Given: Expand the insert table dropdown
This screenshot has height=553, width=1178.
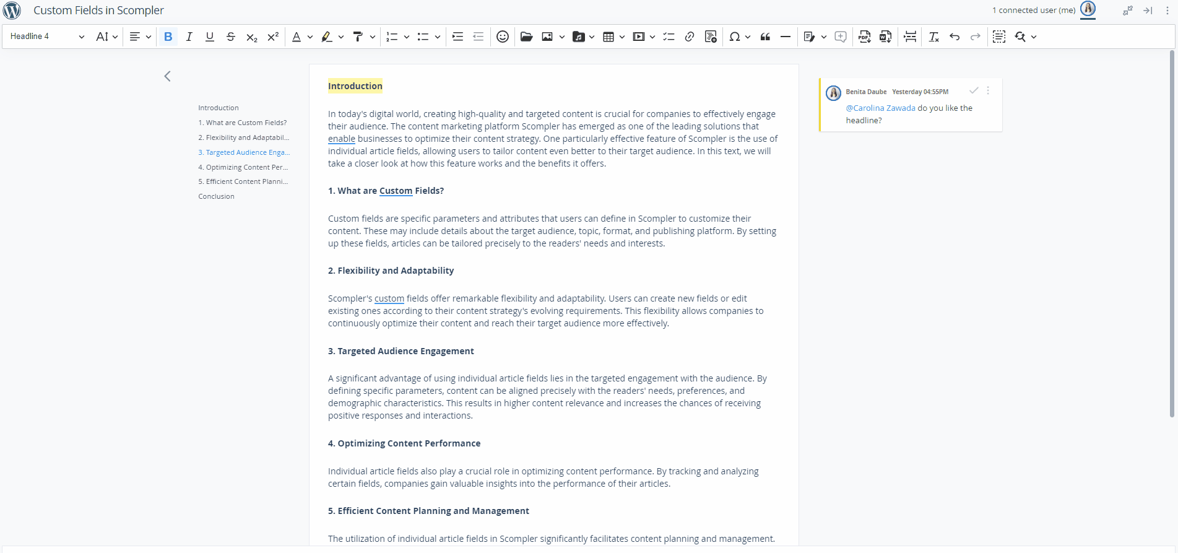Looking at the screenshot, I should pyautogui.click(x=621, y=37).
